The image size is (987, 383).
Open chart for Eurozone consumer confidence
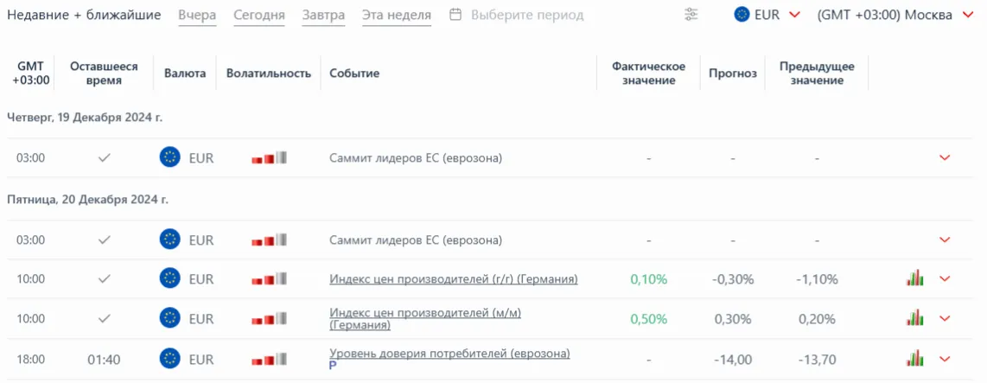pos(914,358)
